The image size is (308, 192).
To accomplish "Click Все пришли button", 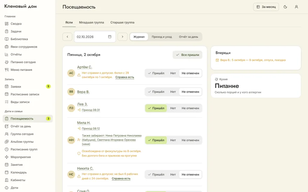I will pyautogui.click(x=187, y=55).
